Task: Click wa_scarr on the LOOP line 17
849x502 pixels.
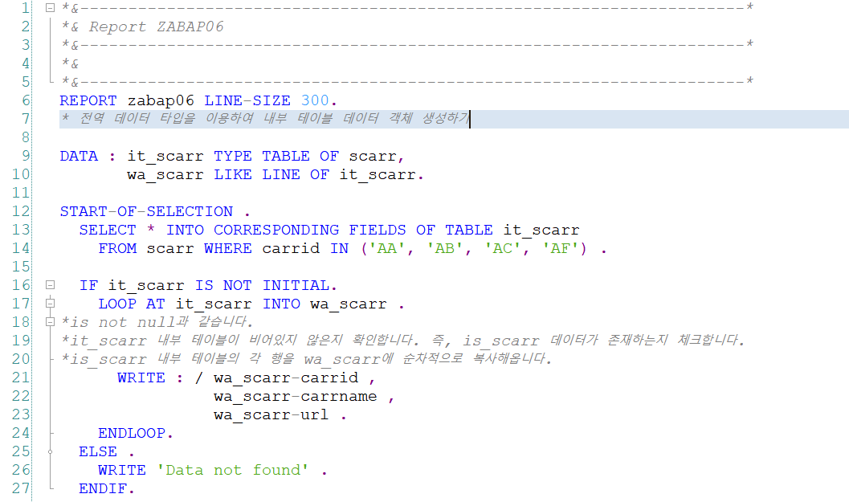Action: (349, 304)
